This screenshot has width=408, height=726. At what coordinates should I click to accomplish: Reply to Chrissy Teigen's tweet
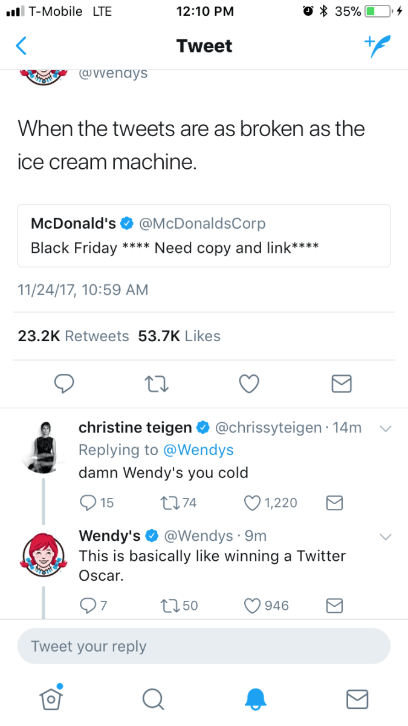coord(89,502)
